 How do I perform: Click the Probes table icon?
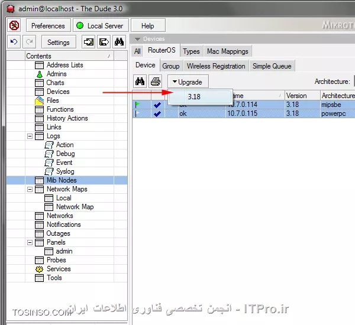[x=39, y=261]
